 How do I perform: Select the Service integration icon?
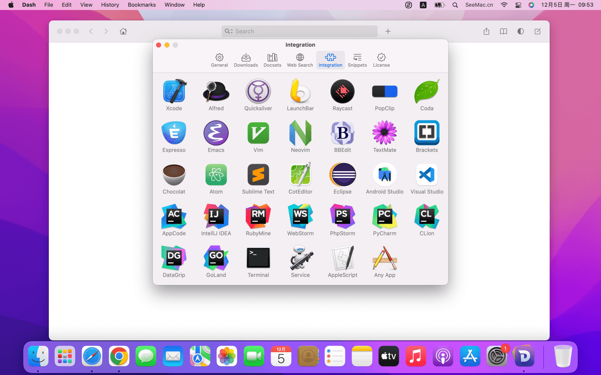tap(300, 258)
